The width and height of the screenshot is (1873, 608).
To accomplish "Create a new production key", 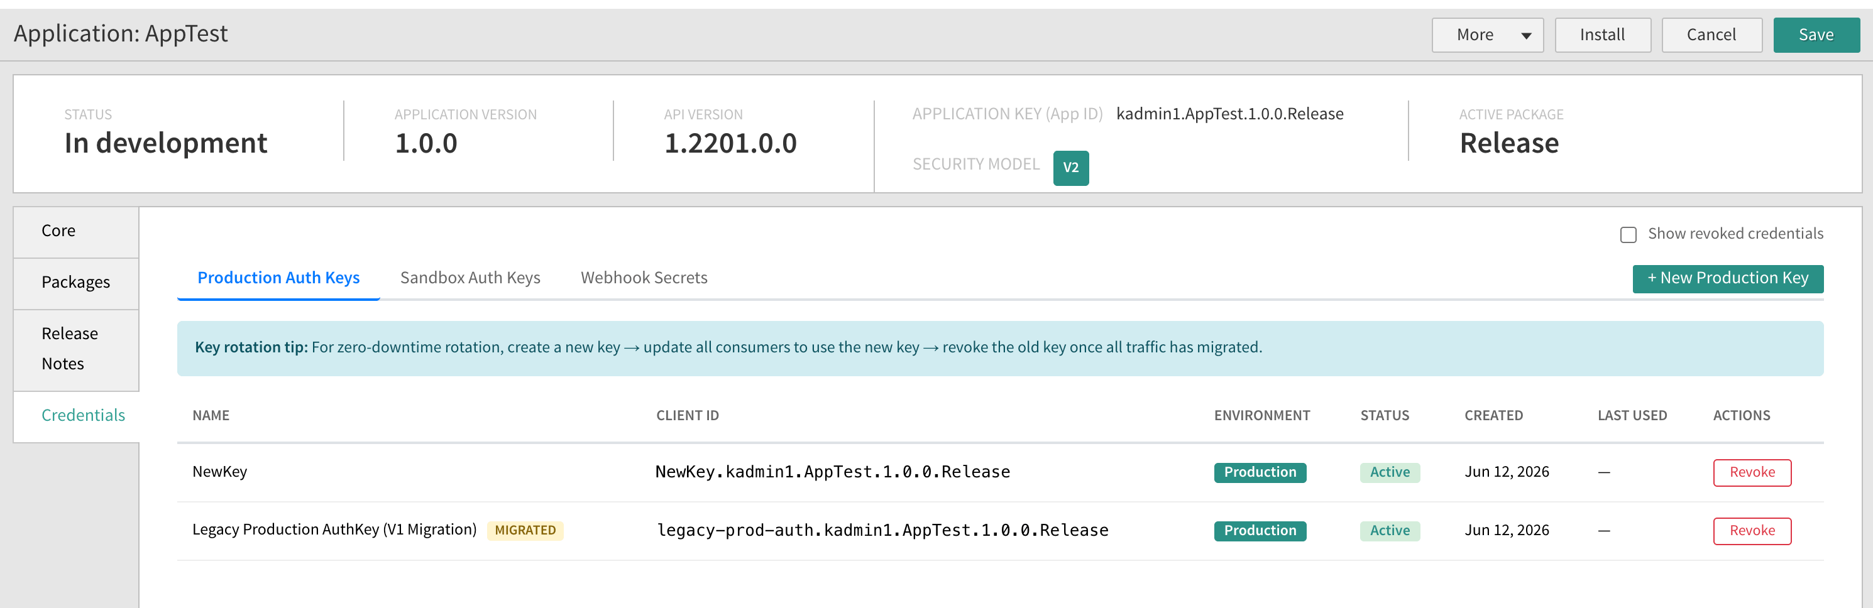I will click(1728, 278).
